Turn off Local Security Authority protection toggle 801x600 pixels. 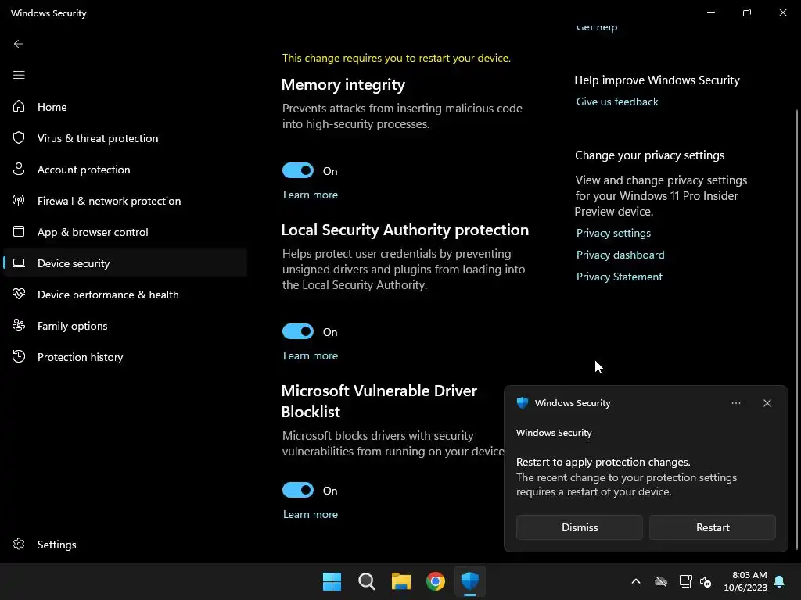[x=298, y=331]
